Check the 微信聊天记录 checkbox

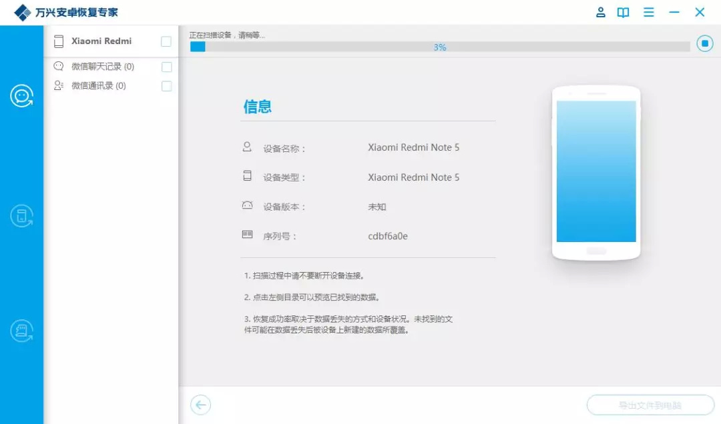tap(166, 67)
